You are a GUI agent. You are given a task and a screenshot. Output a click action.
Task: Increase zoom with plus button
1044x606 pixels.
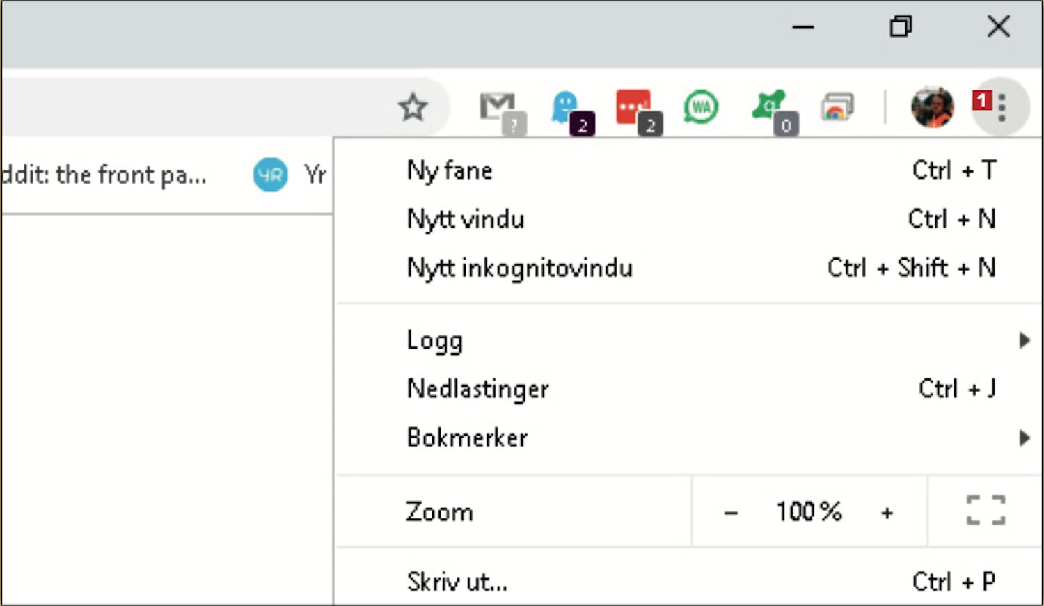(887, 513)
